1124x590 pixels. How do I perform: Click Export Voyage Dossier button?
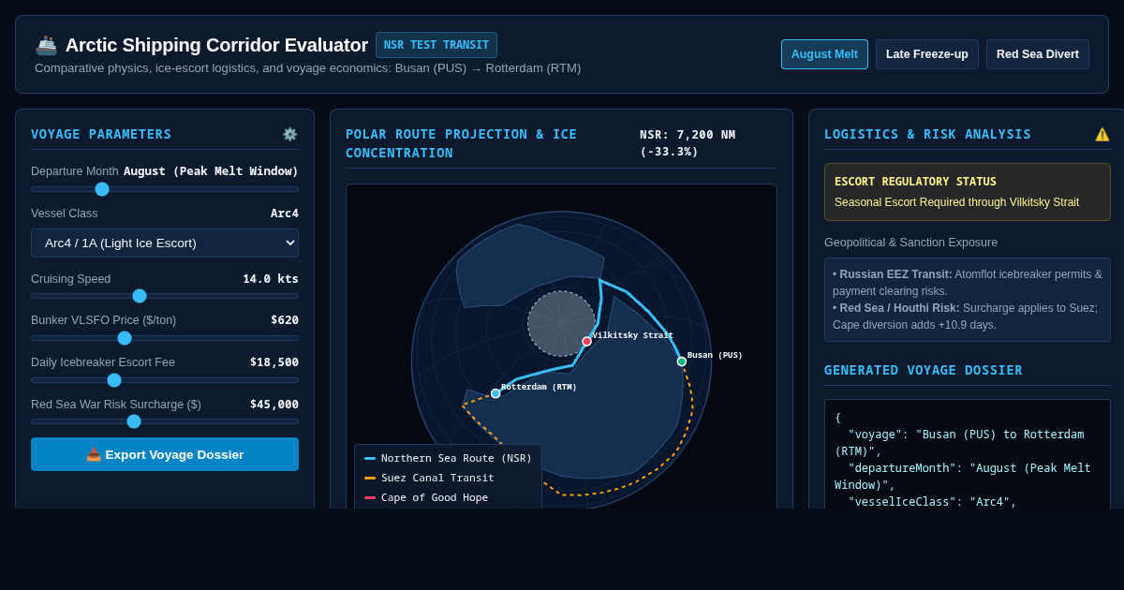click(x=165, y=454)
